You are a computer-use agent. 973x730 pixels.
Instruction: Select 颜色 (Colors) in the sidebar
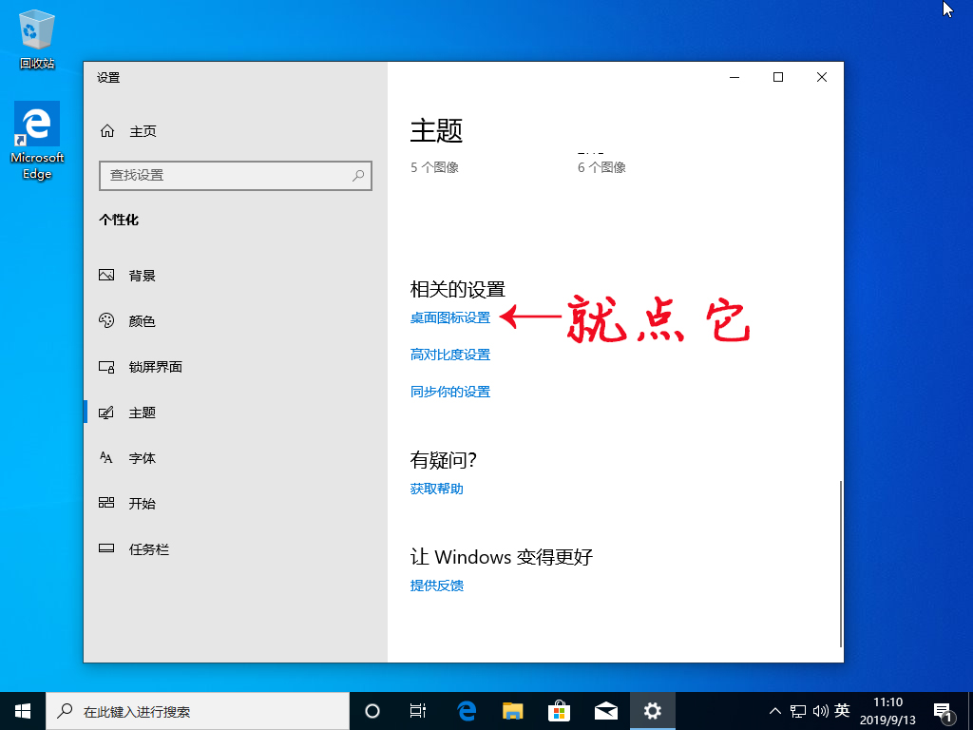[x=143, y=320]
